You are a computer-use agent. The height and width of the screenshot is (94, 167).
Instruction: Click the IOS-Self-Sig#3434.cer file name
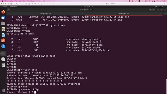point(96,50)
